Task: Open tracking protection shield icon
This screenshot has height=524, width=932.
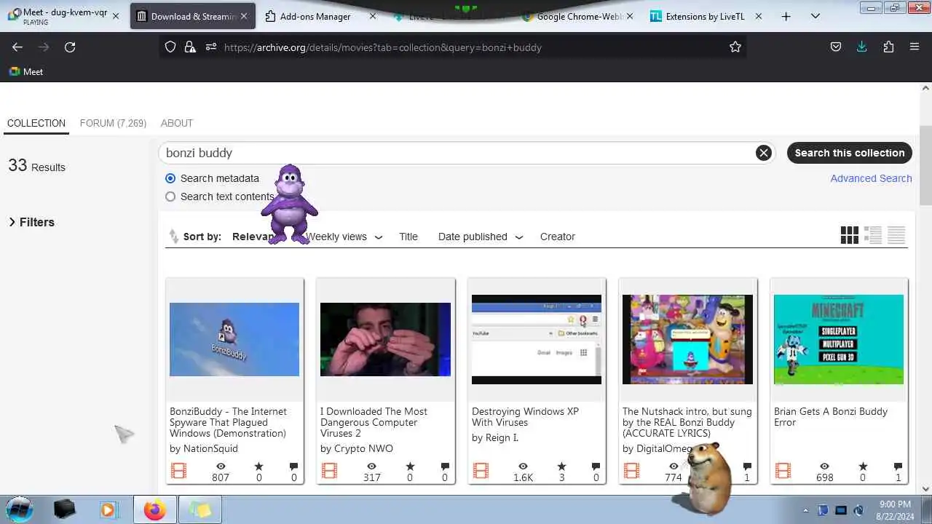Action: pyautogui.click(x=170, y=47)
